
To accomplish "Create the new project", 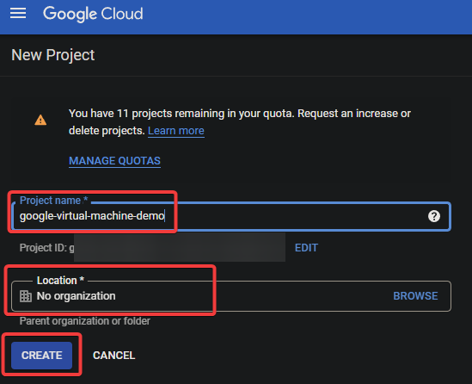I will 41,356.
